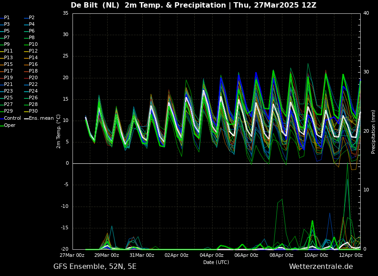Screen dimensions: 378x276
Task: Click the orange P16 line color swatch
Action: [26, 65]
